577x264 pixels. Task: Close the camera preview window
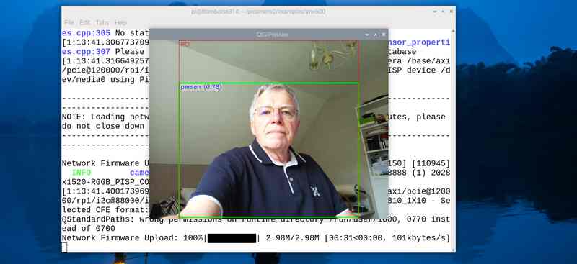[384, 35]
